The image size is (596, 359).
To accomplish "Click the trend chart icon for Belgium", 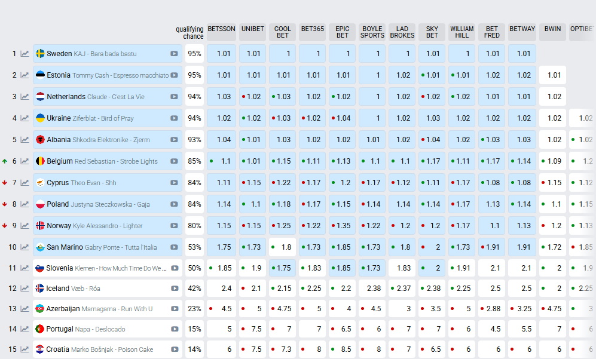I will pos(25,161).
